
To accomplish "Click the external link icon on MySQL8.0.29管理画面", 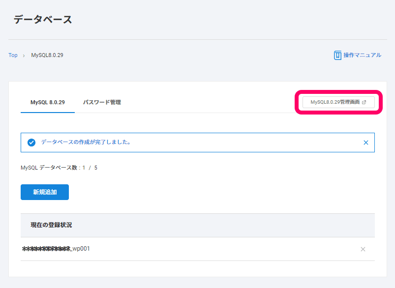I will tap(364, 102).
